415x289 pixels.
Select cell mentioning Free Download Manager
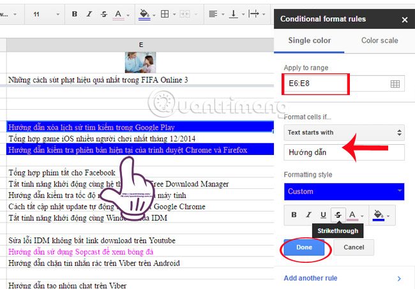click(x=140, y=184)
